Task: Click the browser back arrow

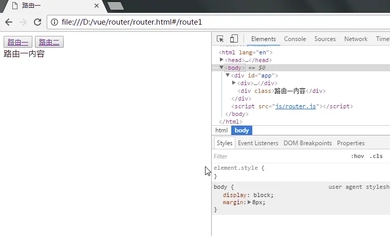Action: point(9,22)
